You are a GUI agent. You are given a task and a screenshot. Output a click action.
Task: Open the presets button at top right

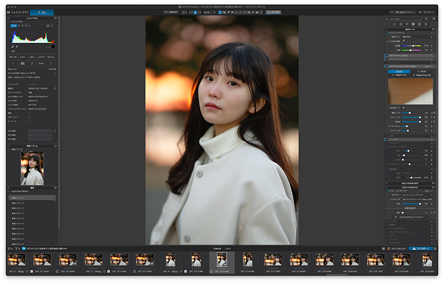coord(427,12)
